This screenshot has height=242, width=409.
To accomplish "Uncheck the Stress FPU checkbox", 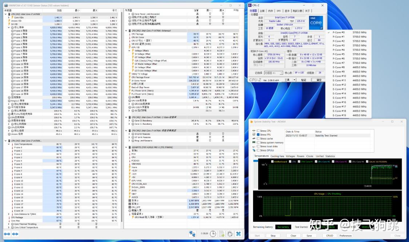I will pos(258,135).
